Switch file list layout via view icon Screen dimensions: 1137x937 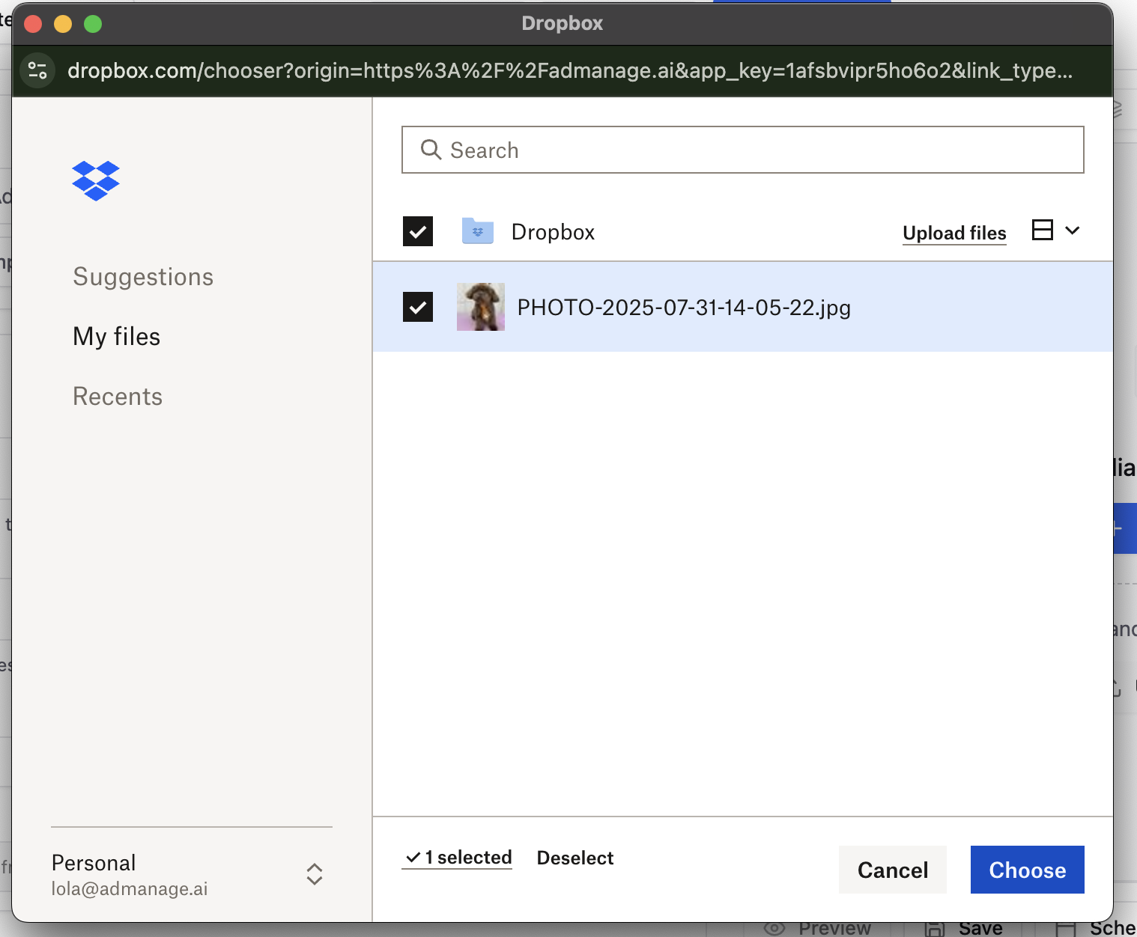pyautogui.click(x=1042, y=230)
